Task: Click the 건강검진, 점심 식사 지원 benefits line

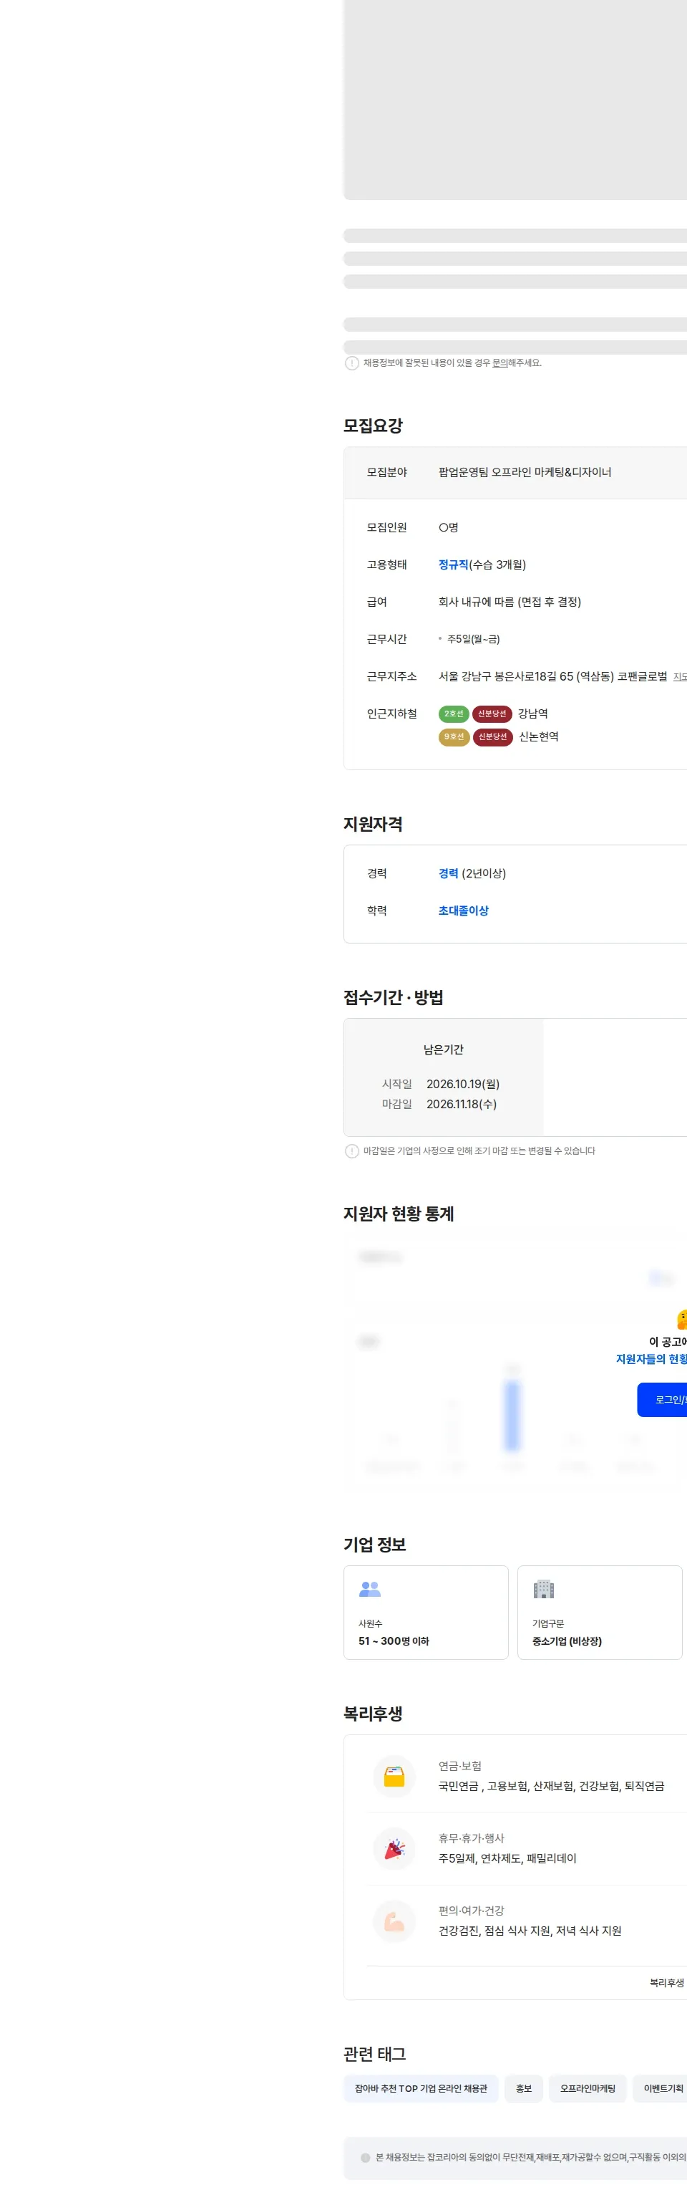Action: [x=530, y=1931]
